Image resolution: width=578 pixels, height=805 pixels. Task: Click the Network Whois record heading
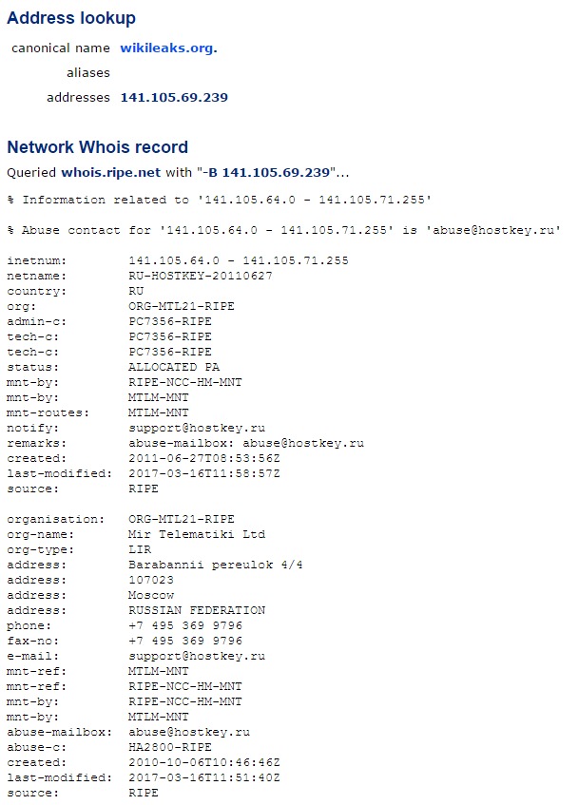pyautogui.click(x=98, y=147)
